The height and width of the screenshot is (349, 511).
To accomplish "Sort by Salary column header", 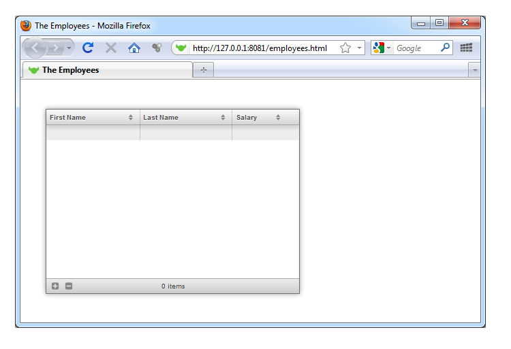I will 265,118.
